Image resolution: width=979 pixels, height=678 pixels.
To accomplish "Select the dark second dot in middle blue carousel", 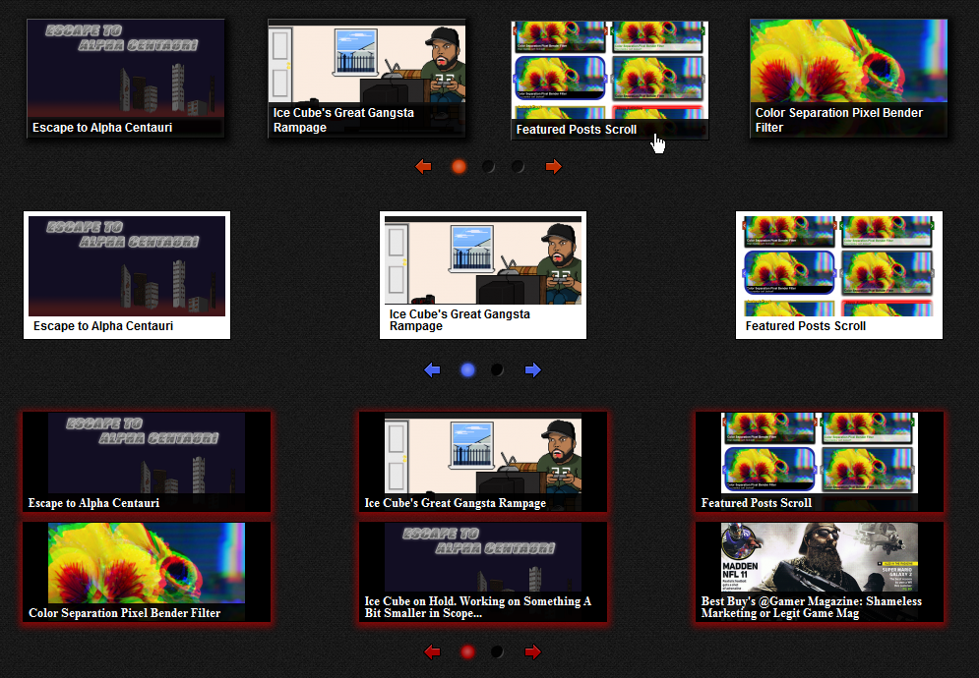I will coord(497,370).
